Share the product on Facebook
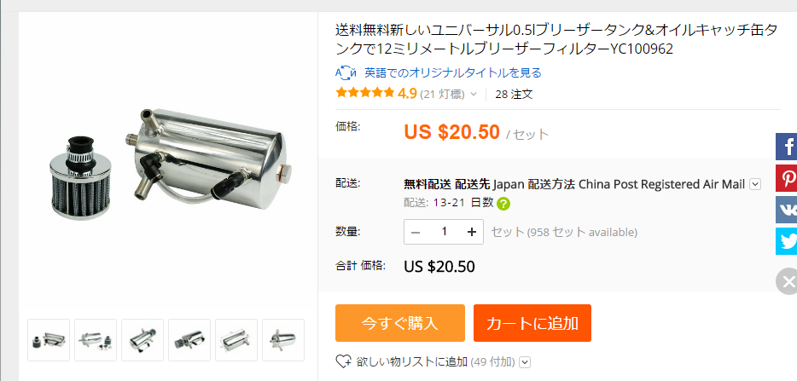 (786, 147)
